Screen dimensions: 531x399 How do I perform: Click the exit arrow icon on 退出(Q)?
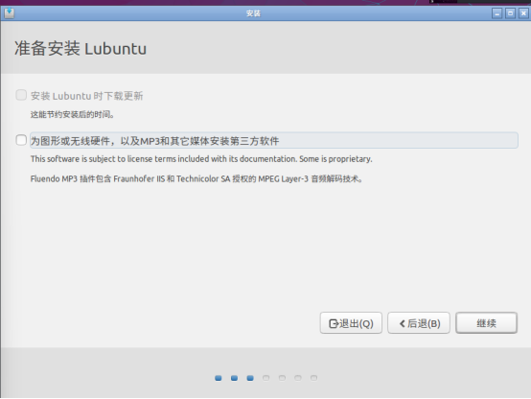pos(334,324)
